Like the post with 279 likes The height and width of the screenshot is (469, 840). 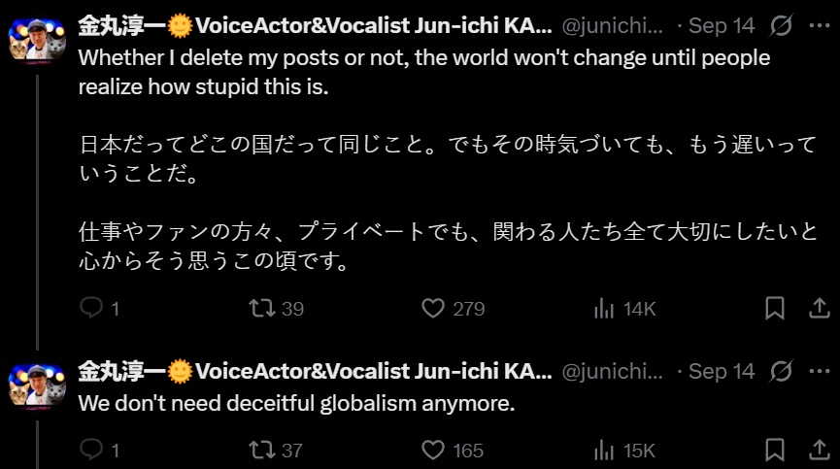pyautogui.click(x=433, y=309)
